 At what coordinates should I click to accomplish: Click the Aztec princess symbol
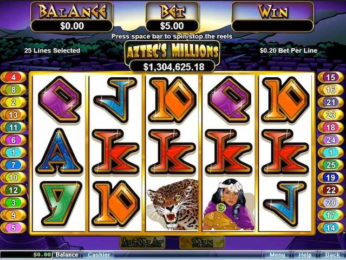tap(229, 205)
